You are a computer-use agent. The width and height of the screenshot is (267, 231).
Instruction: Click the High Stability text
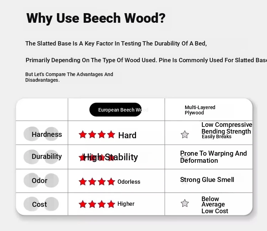110,157
